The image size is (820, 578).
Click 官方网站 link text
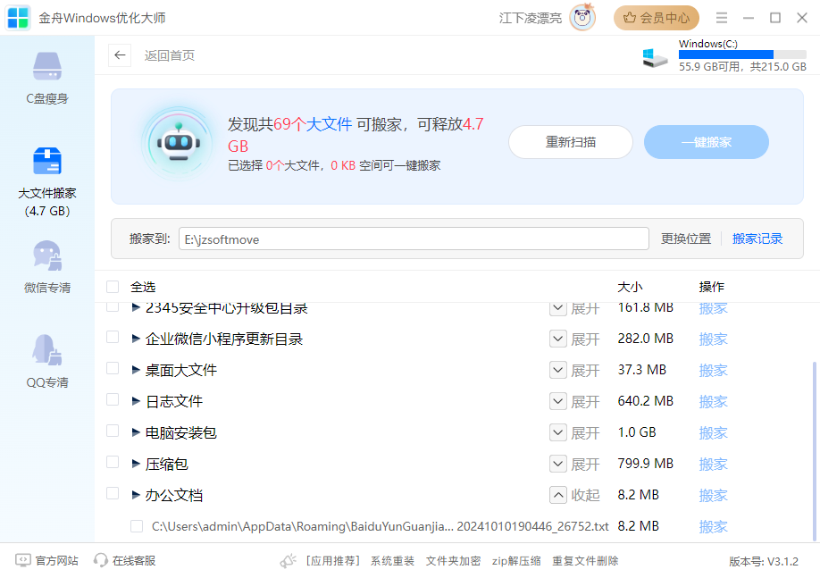(56, 561)
